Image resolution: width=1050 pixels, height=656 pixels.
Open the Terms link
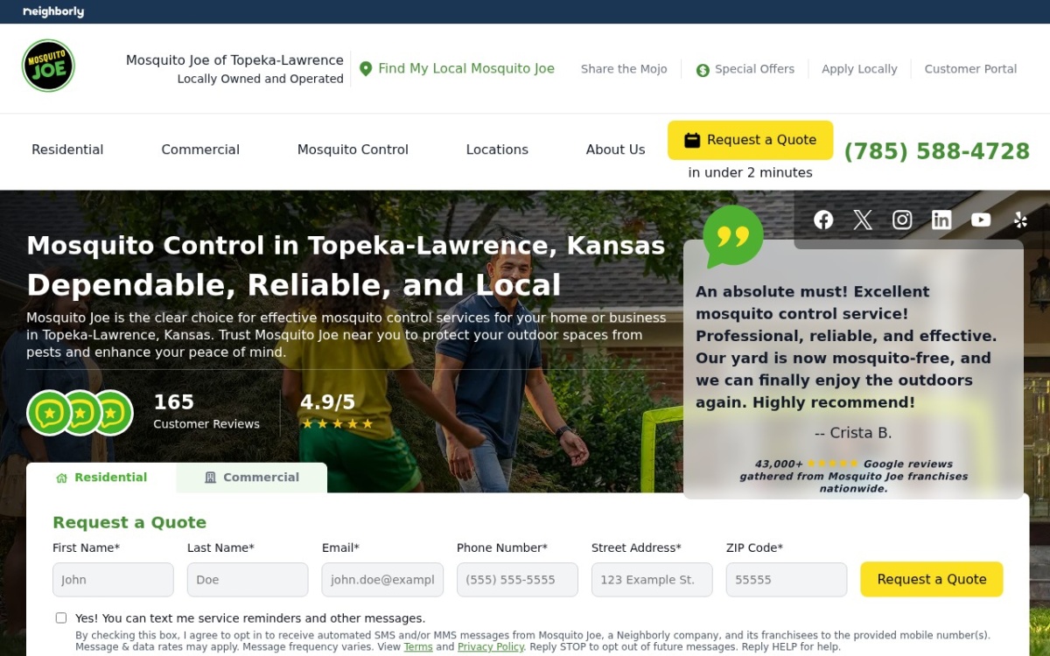(x=418, y=647)
